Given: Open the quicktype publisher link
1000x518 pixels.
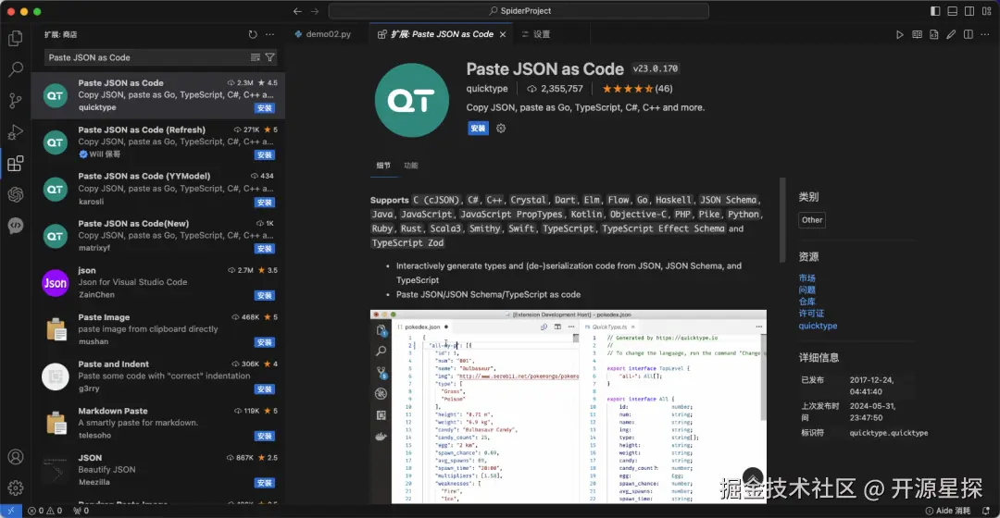Looking at the screenshot, I should point(487,89).
